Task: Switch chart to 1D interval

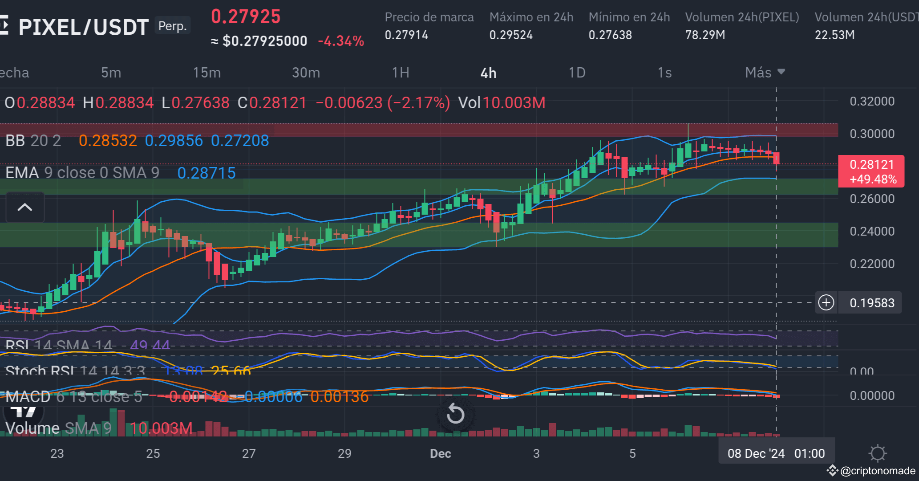Action: pyautogui.click(x=577, y=73)
